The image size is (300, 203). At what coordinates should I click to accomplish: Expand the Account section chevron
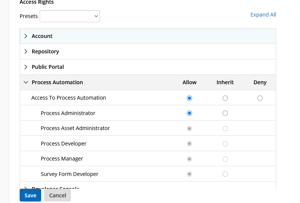click(26, 36)
